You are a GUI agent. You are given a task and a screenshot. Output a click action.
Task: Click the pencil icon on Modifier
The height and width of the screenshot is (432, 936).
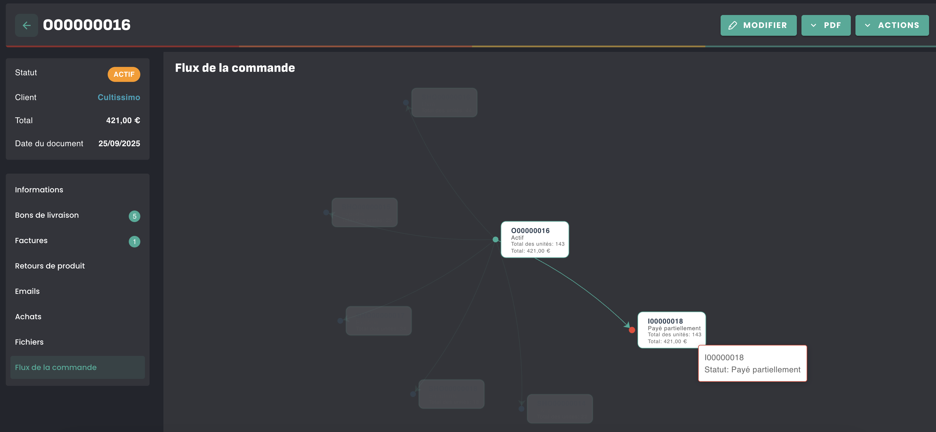coord(732,25)
